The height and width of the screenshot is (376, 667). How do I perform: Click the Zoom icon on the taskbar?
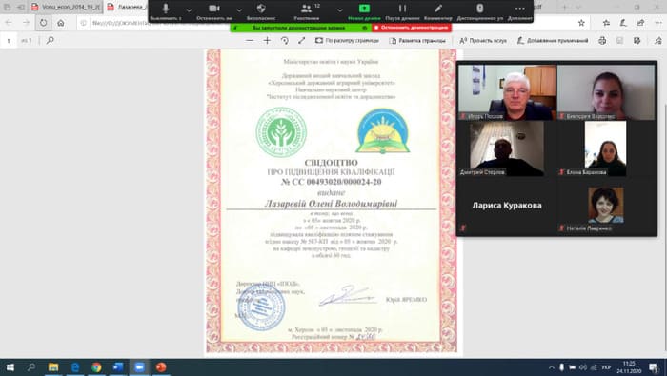(139, 367)
